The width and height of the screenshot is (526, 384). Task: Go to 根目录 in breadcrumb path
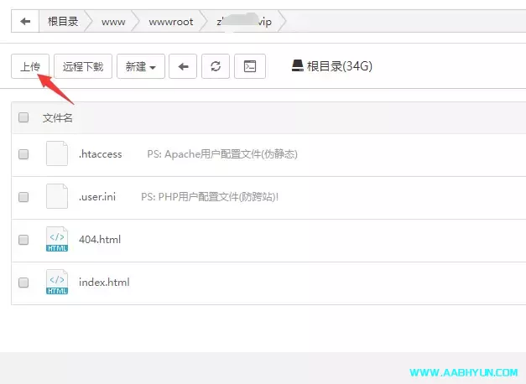coord(63,22)
